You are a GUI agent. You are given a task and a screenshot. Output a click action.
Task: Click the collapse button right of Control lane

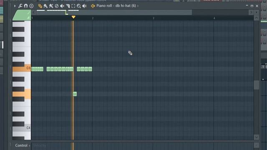pyautogui.click(x=257, y=145)
